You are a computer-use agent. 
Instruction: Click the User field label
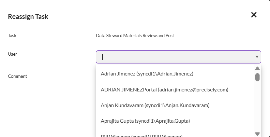tap(12, 54)
